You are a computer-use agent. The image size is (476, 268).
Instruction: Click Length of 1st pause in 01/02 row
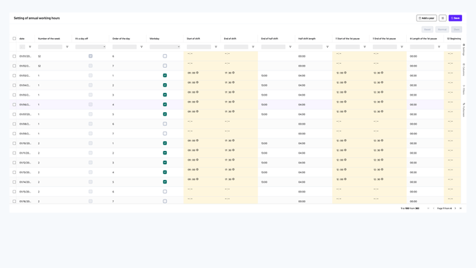(x=413, y=66)
